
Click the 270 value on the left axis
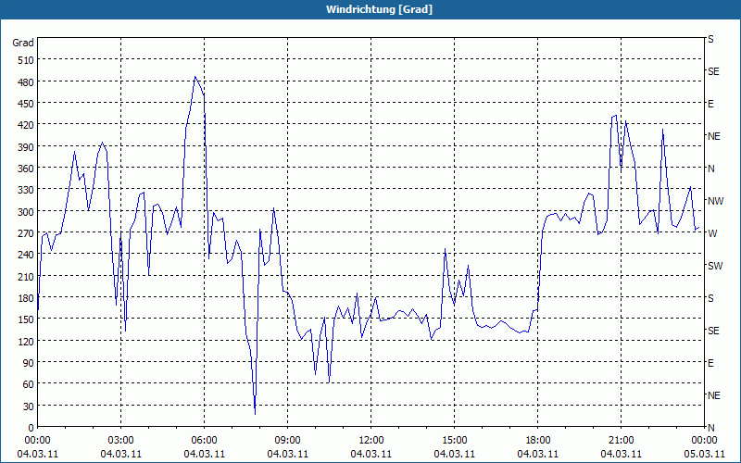coord(26,233)
